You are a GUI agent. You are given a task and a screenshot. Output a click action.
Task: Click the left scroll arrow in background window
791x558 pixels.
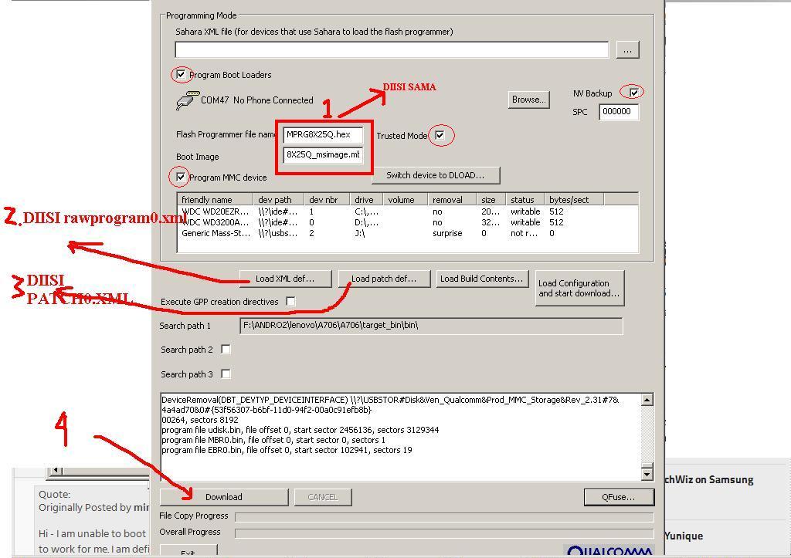(x=56, y=471)
